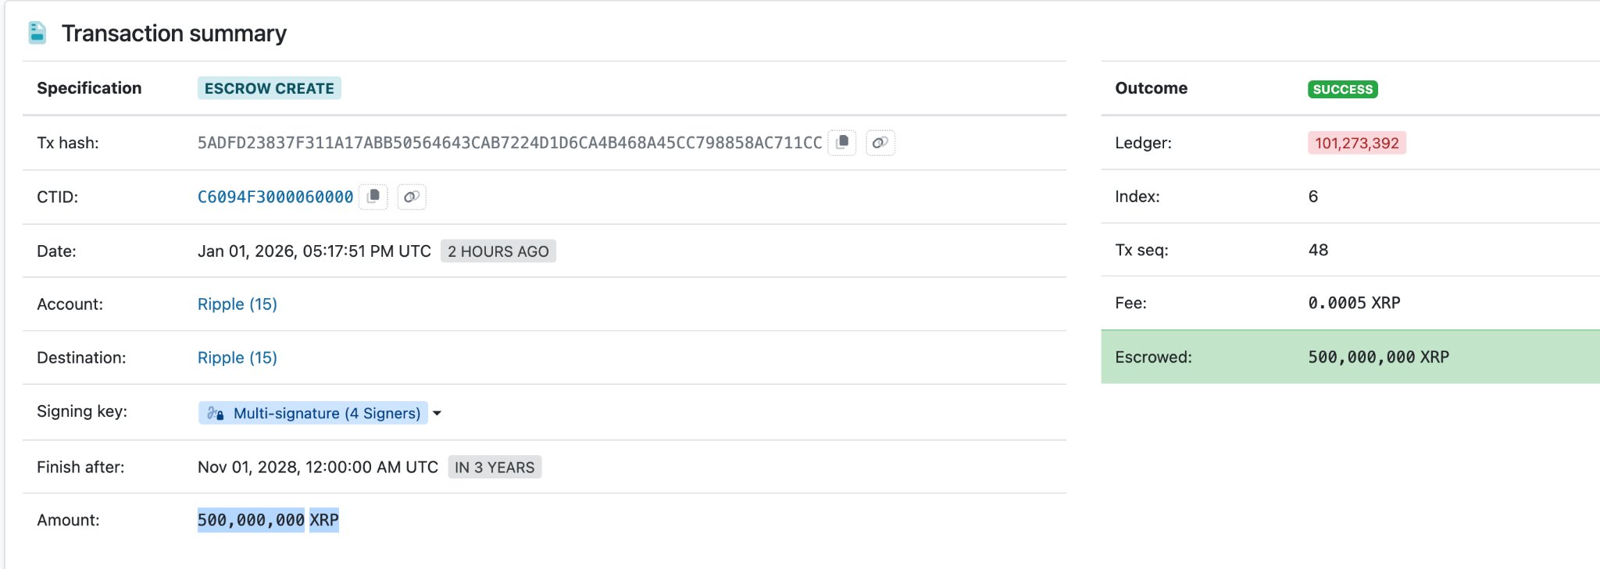Open the Account Ripple (15) link

click(x=237, y=304)
